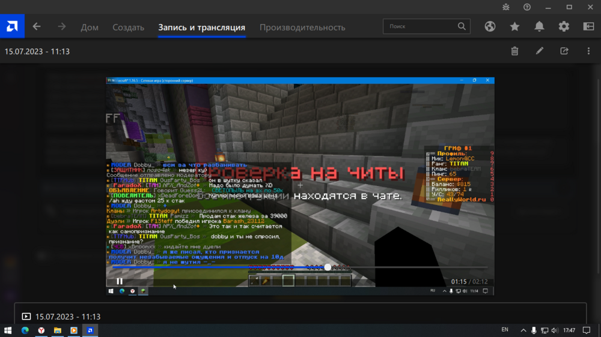This screenshot has width=601, height=337.
Task: Launch Microsoft Edge from taskbar
Action: 25,330
